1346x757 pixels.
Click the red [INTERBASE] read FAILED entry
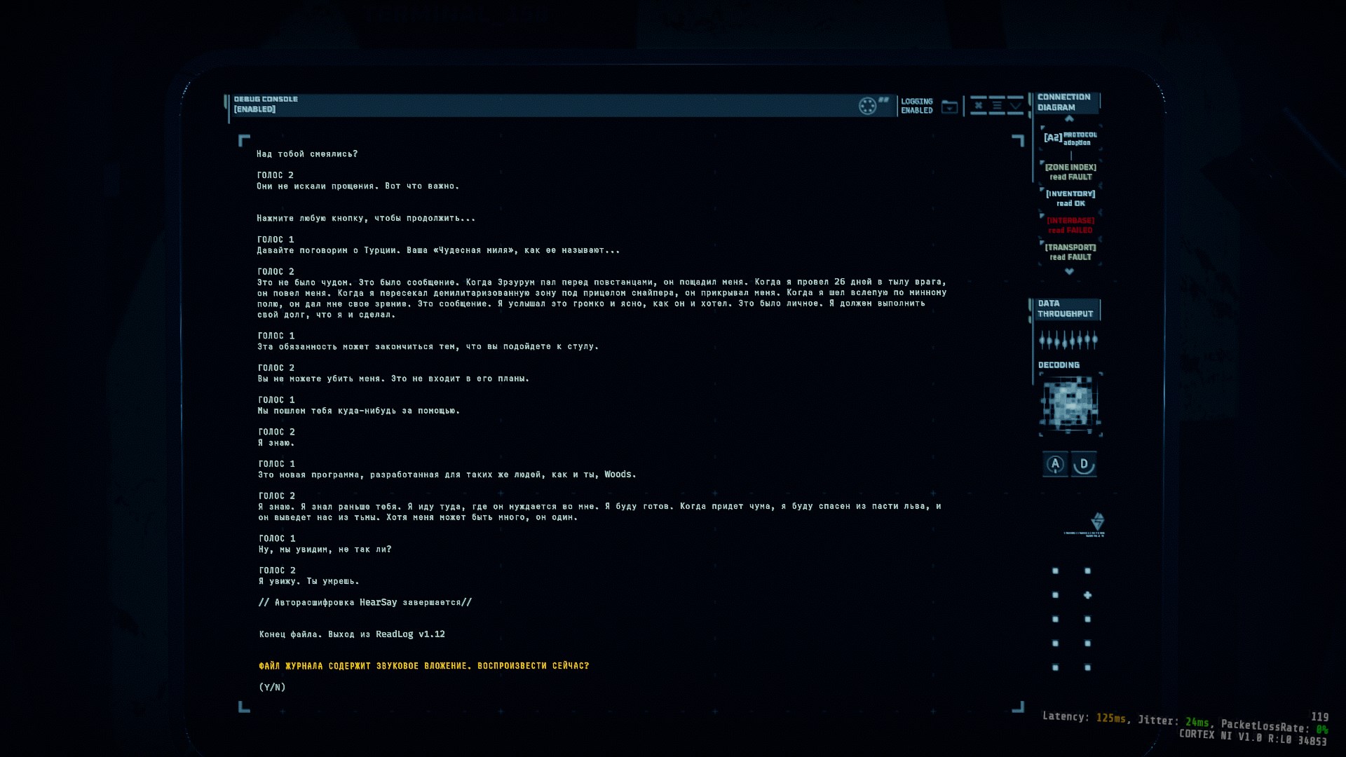point(1070,225)
